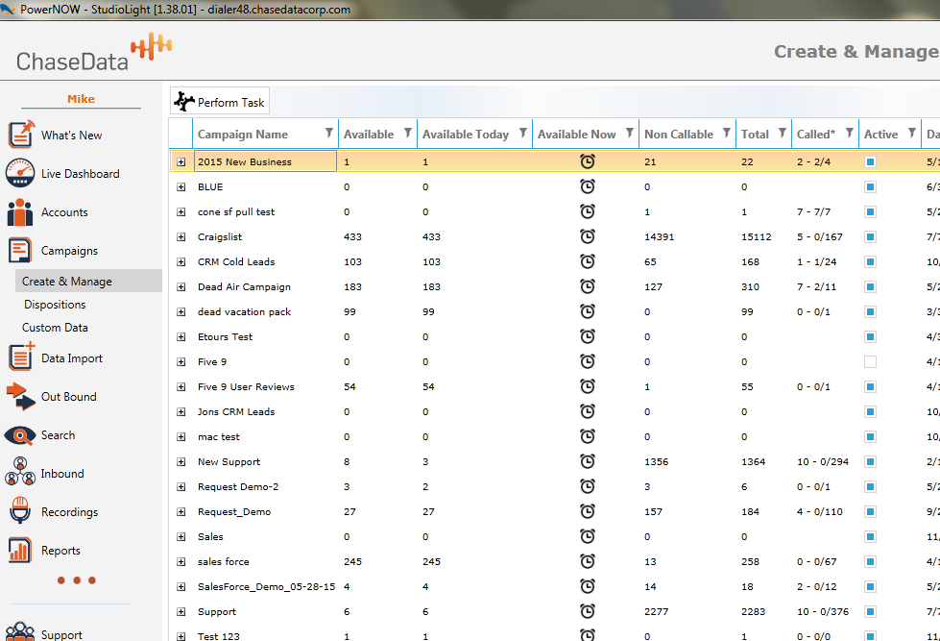Select Custom Data in the sidebar

point(55,328)
